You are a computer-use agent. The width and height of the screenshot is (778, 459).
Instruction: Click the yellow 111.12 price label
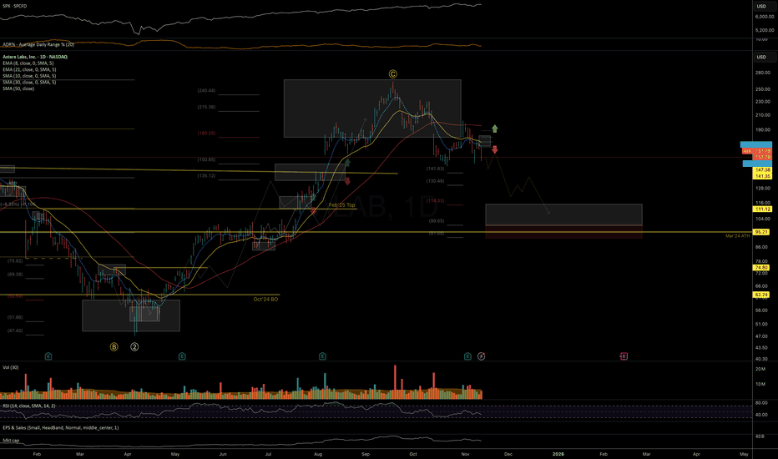point(761,209)
